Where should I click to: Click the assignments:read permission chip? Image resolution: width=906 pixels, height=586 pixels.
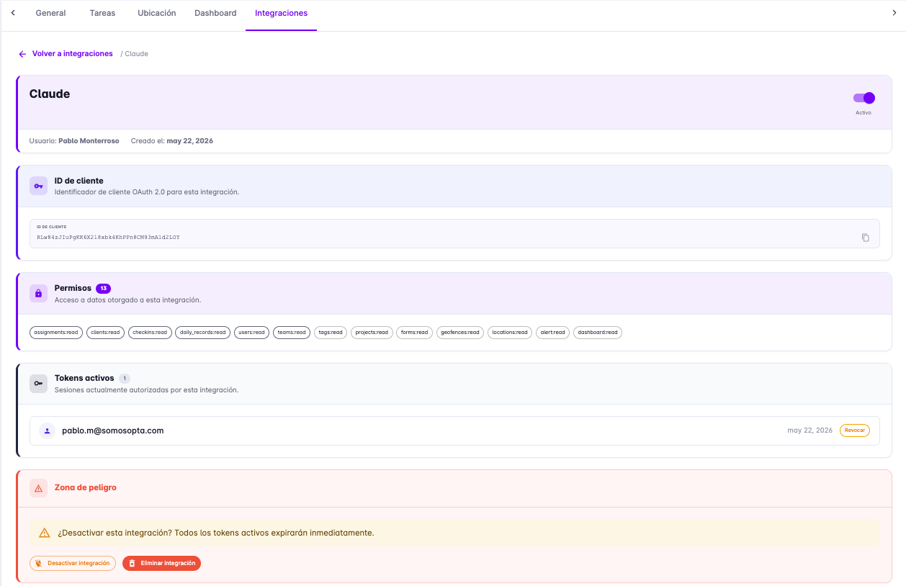(56, 333)
